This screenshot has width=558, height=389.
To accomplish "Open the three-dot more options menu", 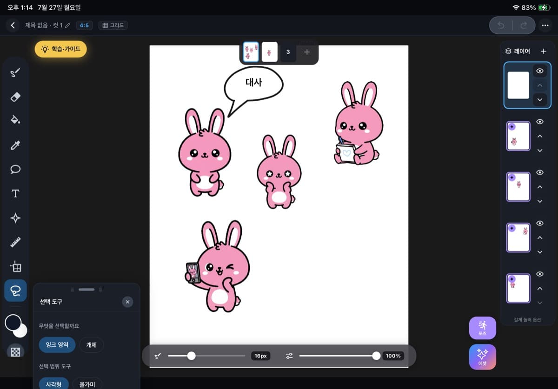I will (545, 26).
